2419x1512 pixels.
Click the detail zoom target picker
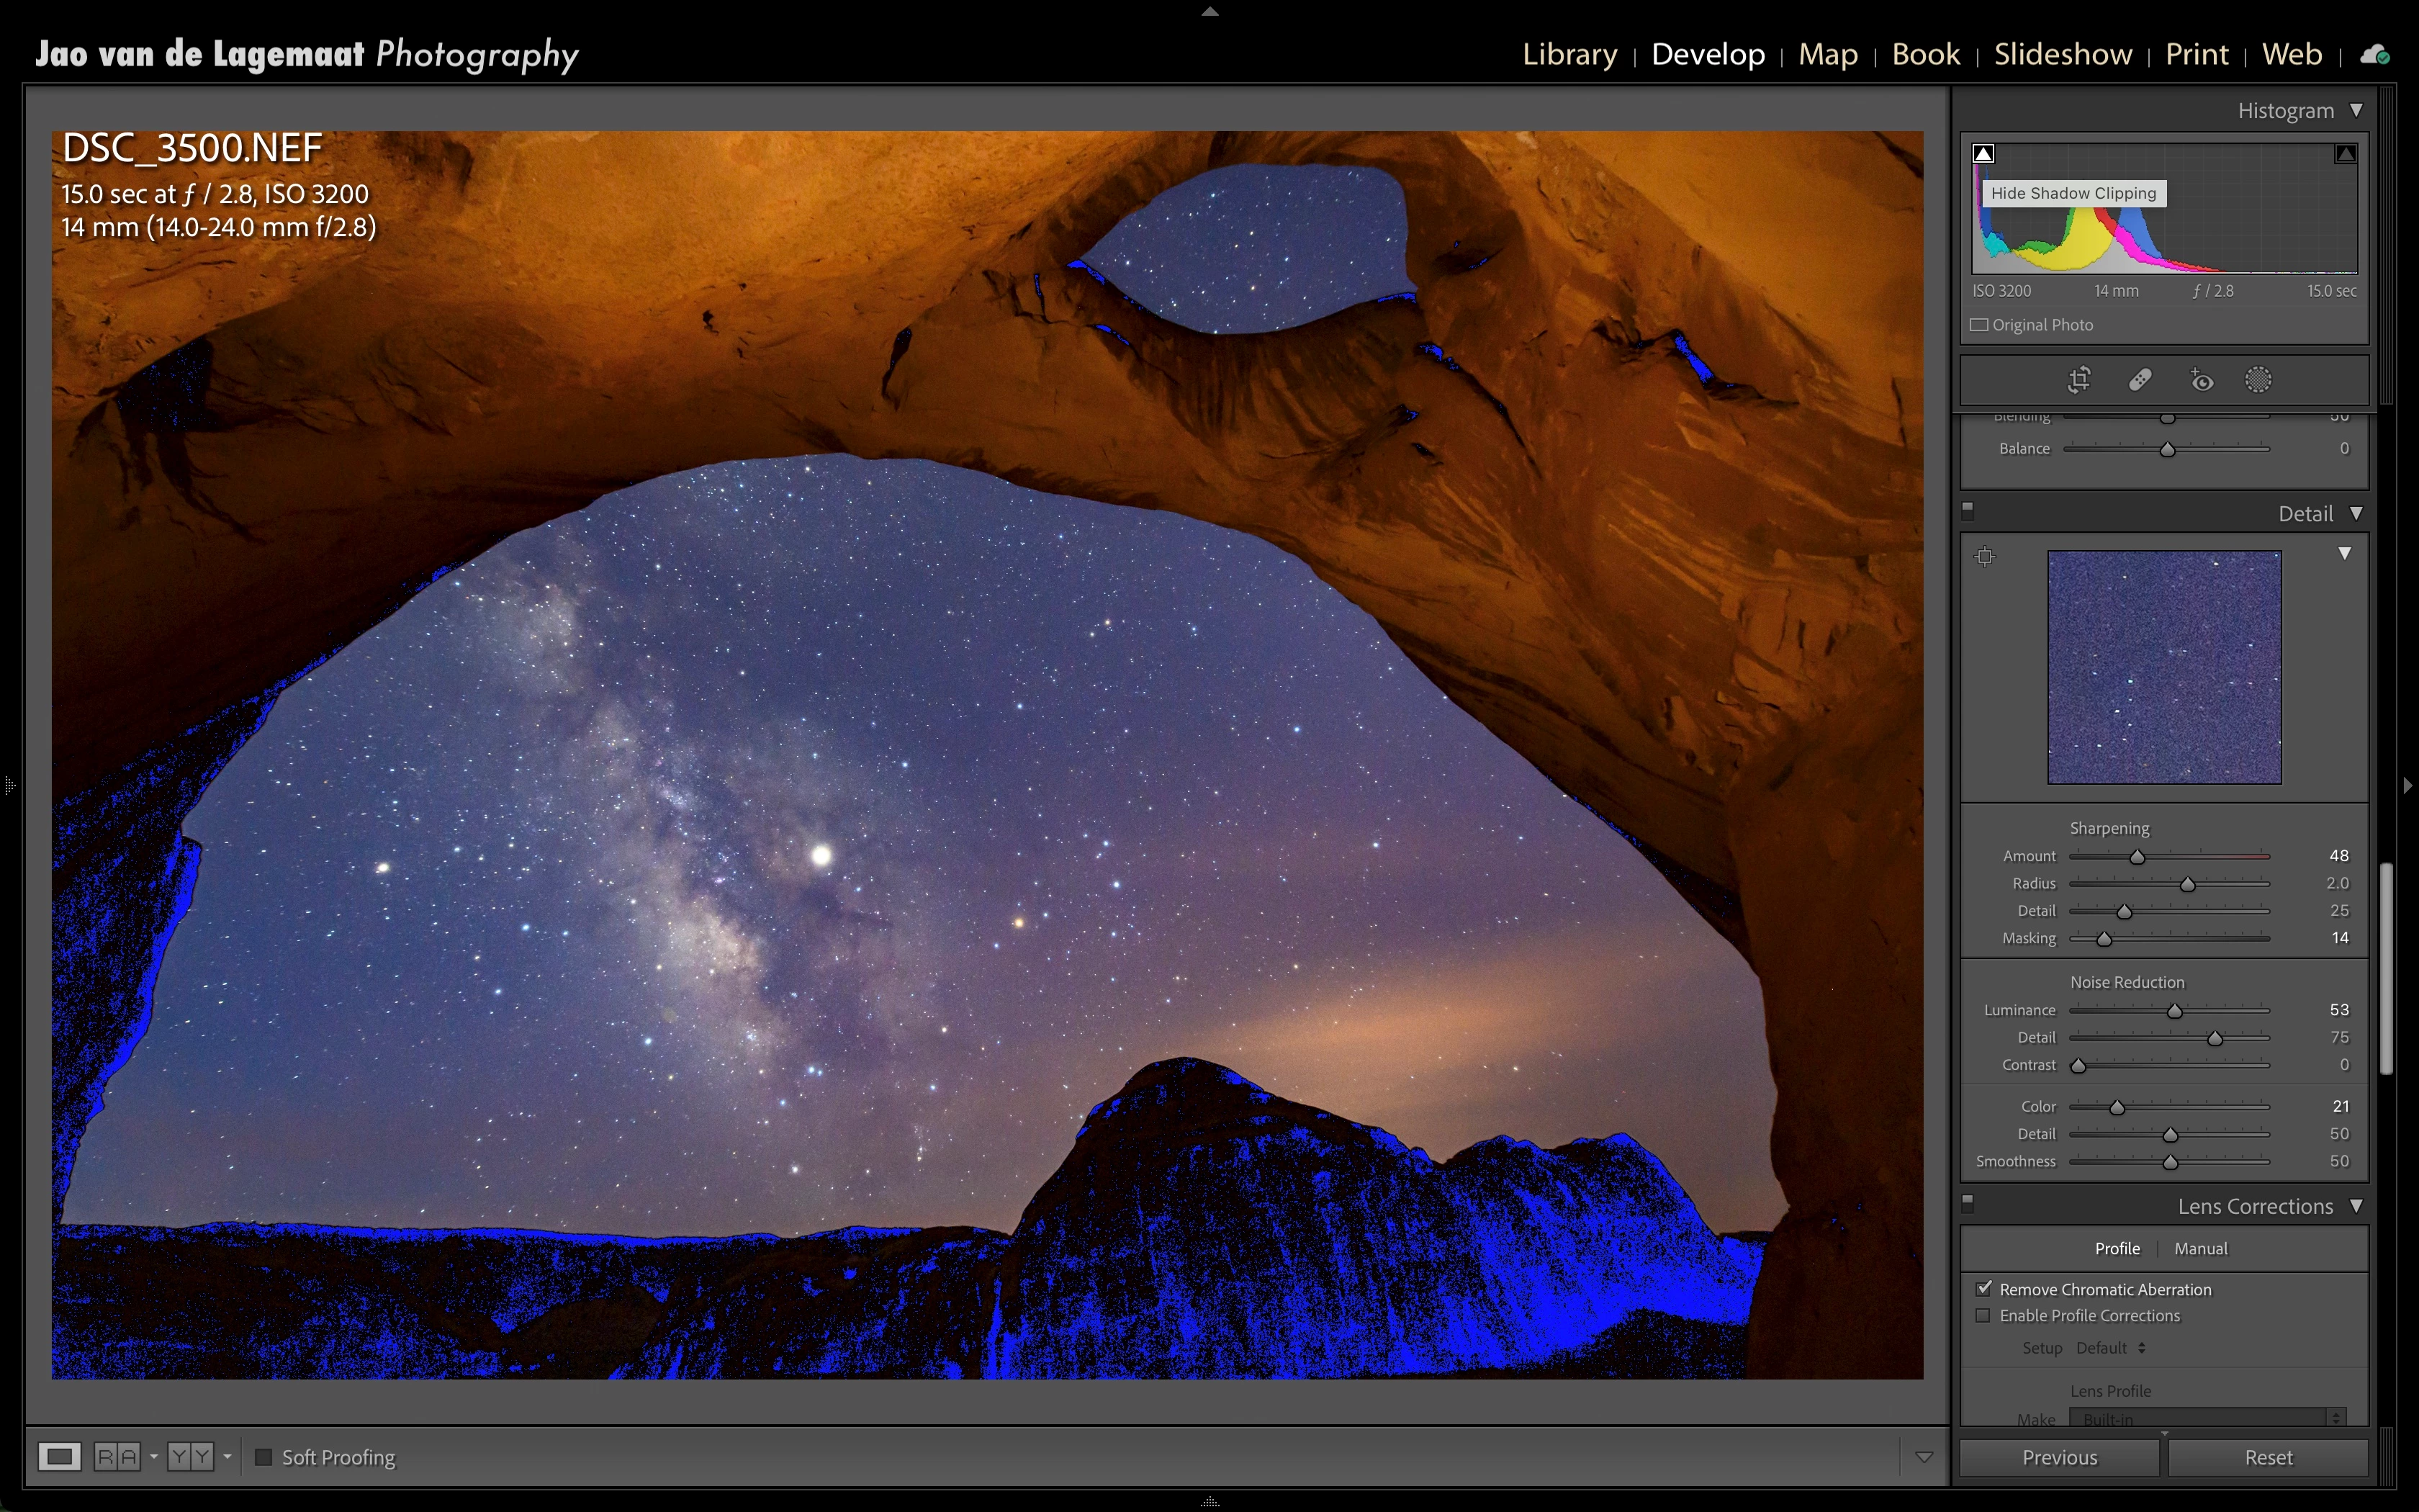[x=1985, y=556]
